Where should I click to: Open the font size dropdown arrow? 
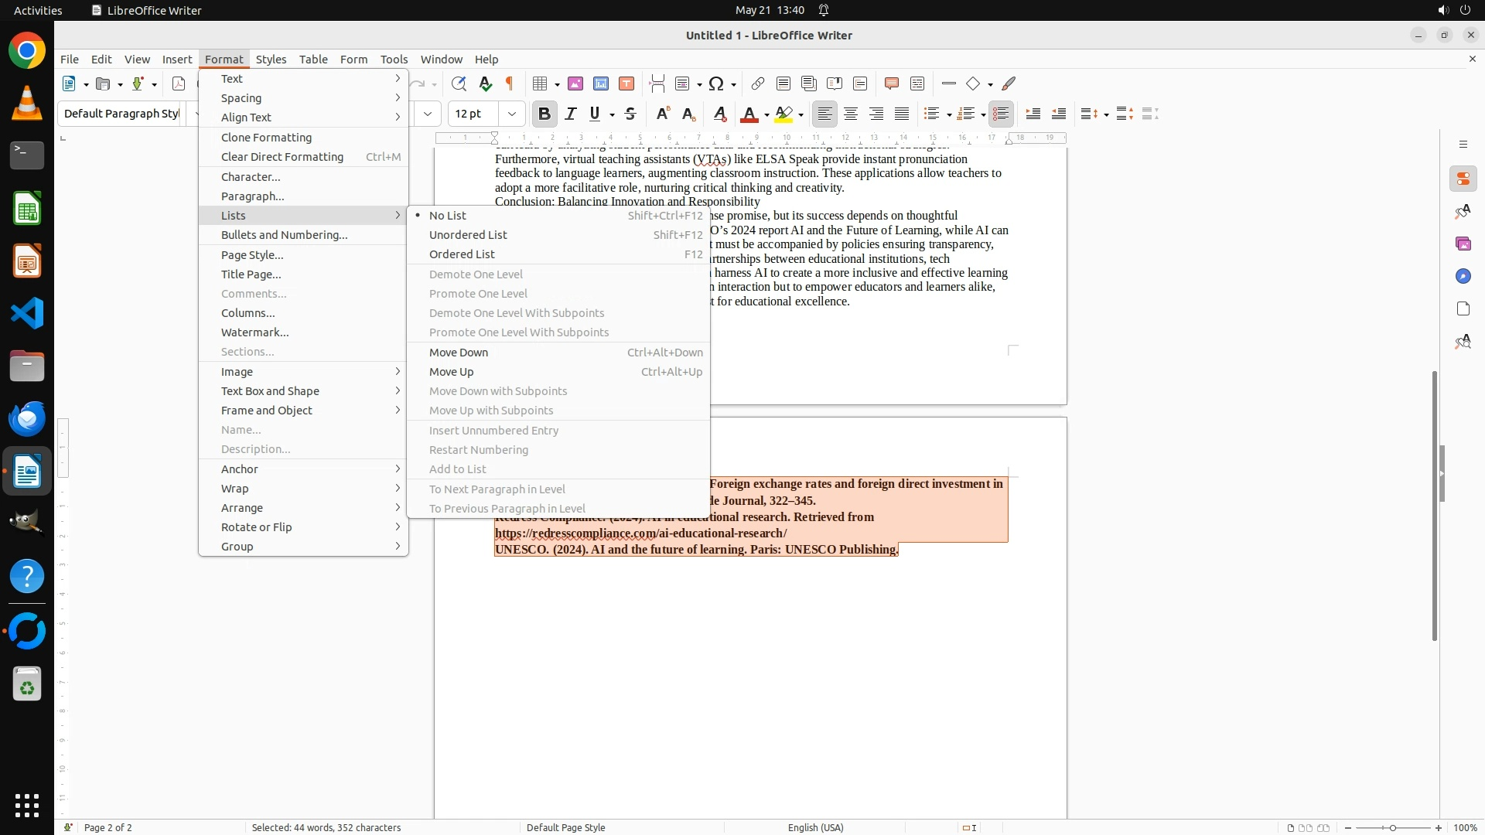coord(511,114)
